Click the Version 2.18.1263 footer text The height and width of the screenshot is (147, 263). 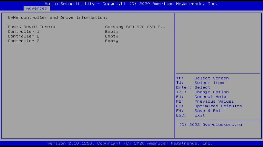[x=130, y=143]
